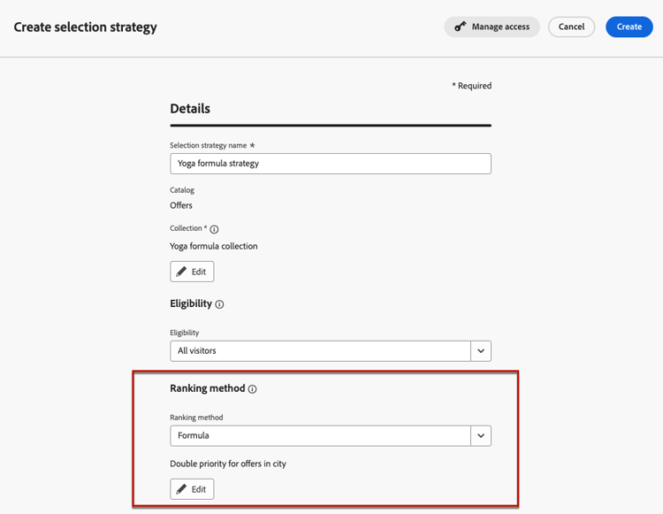
Task: Click the Yoga formula collection text
Action: point(214,246)
